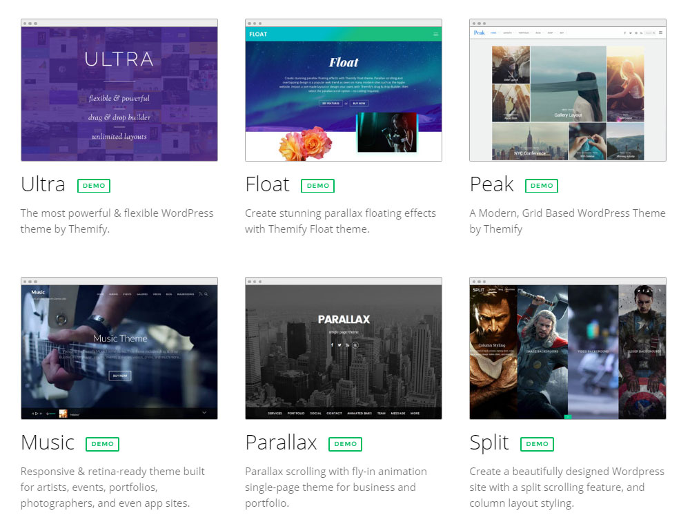Click More in Parallax preview bottom menu
Viewport: 690px width, 522px height.
coord(415,413)
